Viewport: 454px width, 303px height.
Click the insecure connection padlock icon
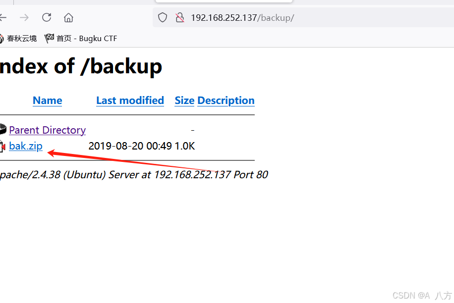[180, 18]
